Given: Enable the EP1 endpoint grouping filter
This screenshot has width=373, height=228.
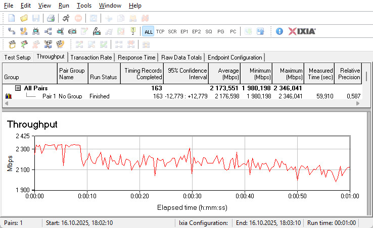Looking at the screenshot, I should point(184,31).
